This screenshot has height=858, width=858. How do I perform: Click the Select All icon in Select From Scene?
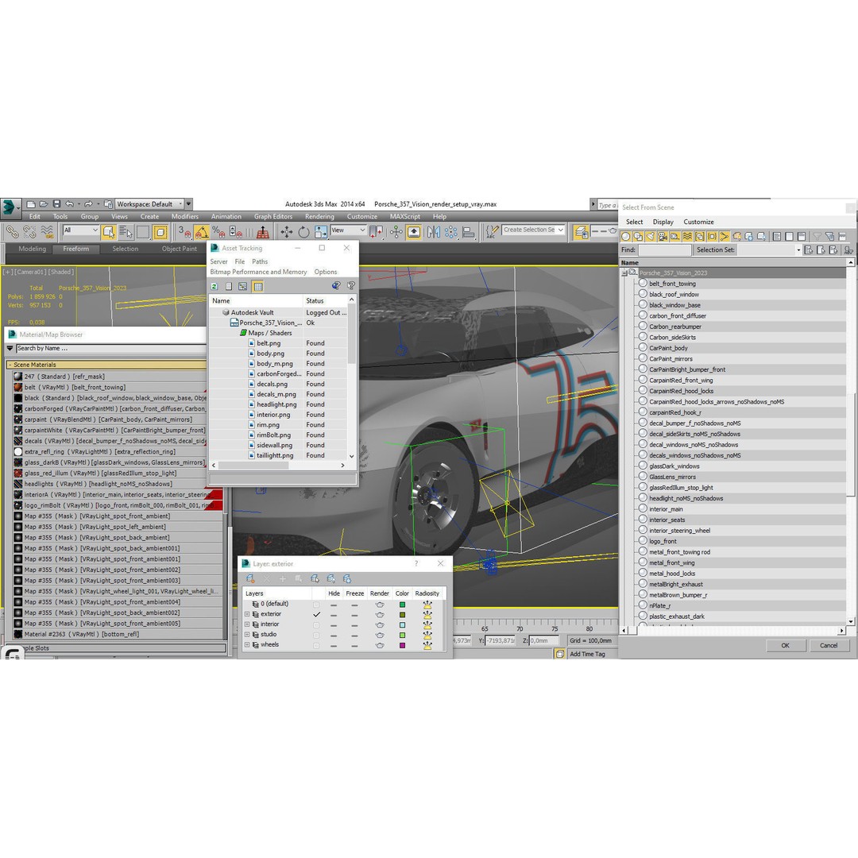tap(776, 237)
